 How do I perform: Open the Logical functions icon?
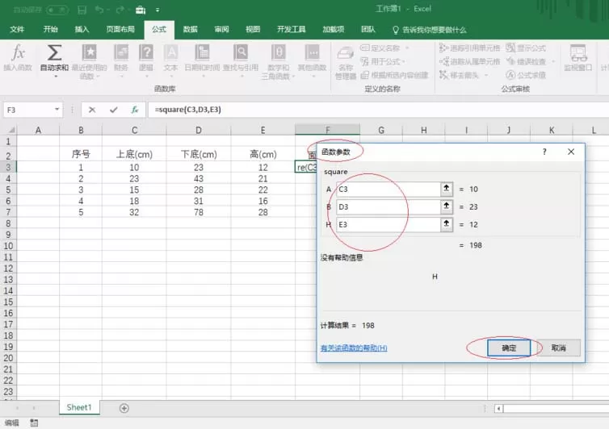[x=146, y=52]
